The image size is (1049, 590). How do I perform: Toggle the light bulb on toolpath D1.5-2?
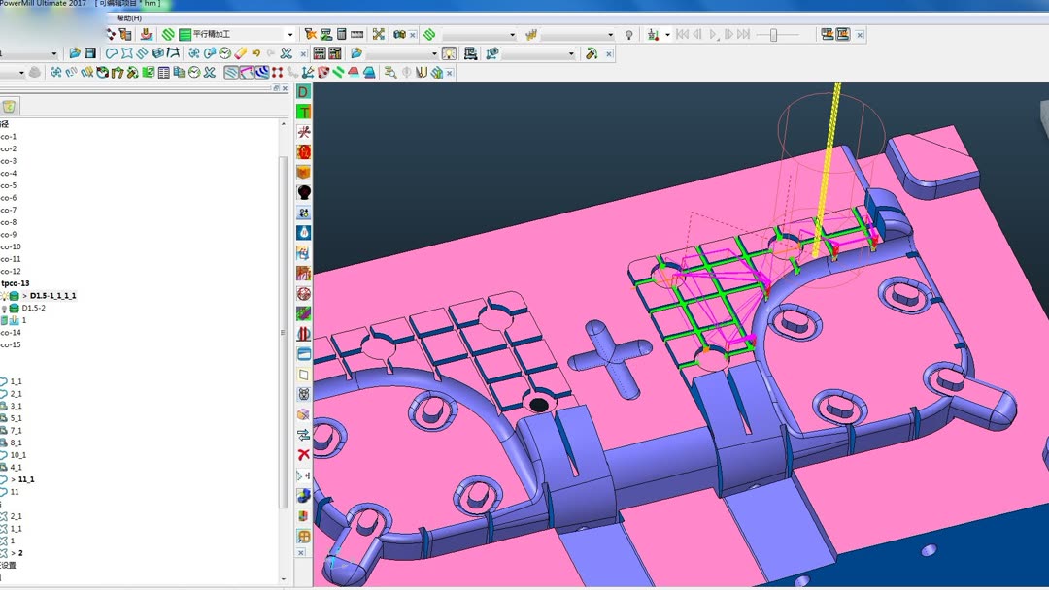pyautogui.click(x=5, y=308)
